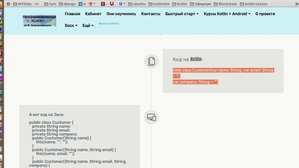Image resolution: width=299 pixels, height=168 pixels.
Task: Click the private String name line
Action: [51, 126]
